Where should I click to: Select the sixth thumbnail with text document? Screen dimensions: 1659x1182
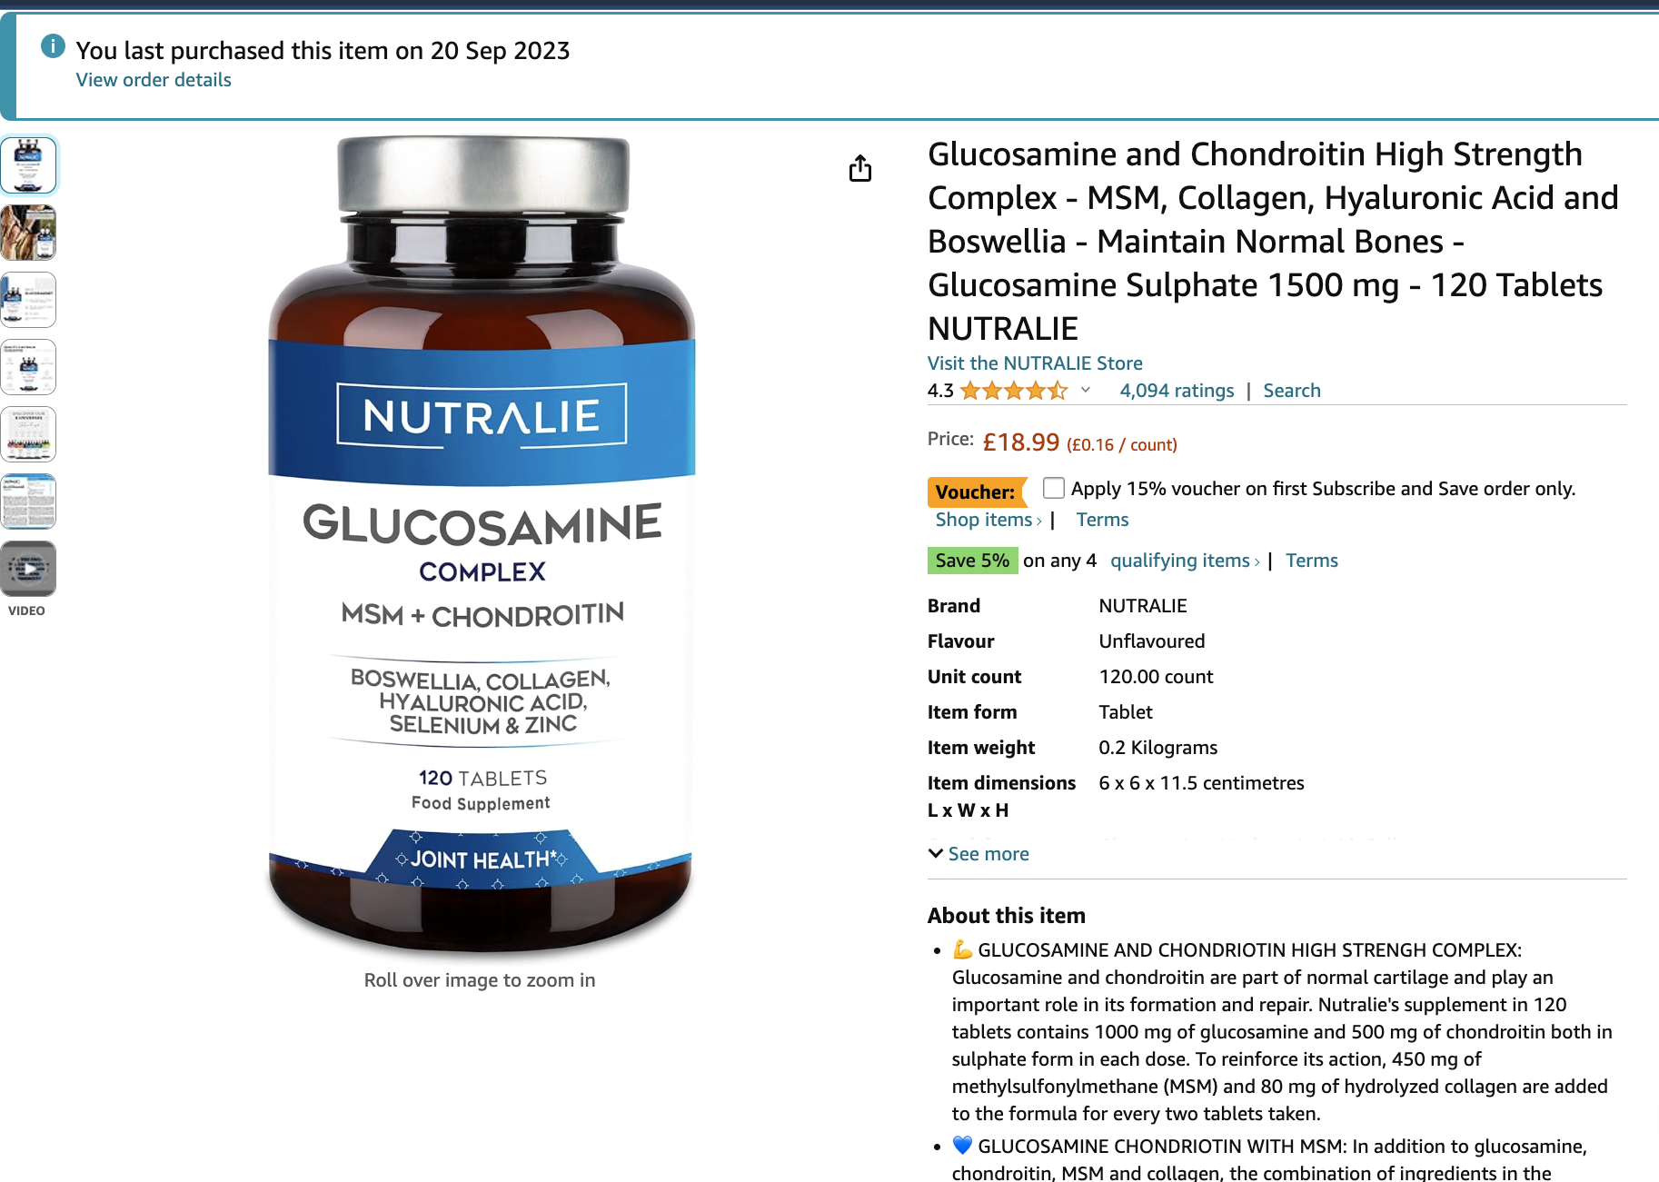click(28, 502)
